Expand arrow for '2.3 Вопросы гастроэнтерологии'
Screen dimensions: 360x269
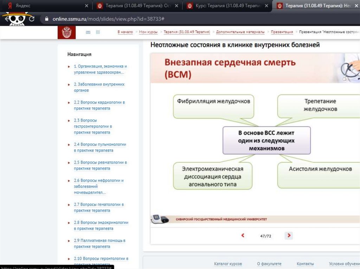click(x=69, y=121)
